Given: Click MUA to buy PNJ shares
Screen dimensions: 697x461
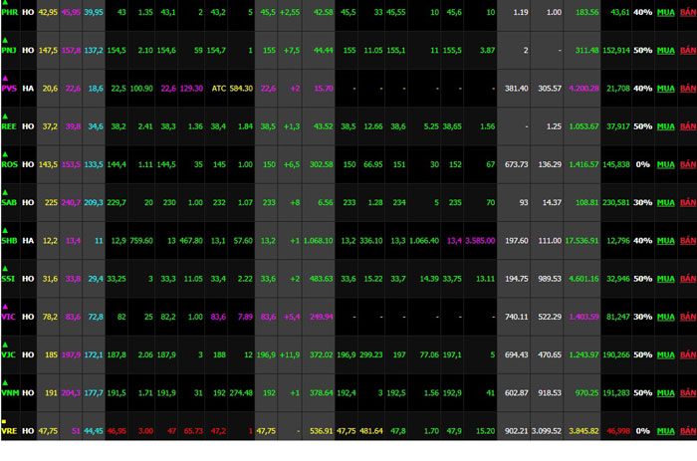Looking at the screenshot, I should (x=664, y=50).
